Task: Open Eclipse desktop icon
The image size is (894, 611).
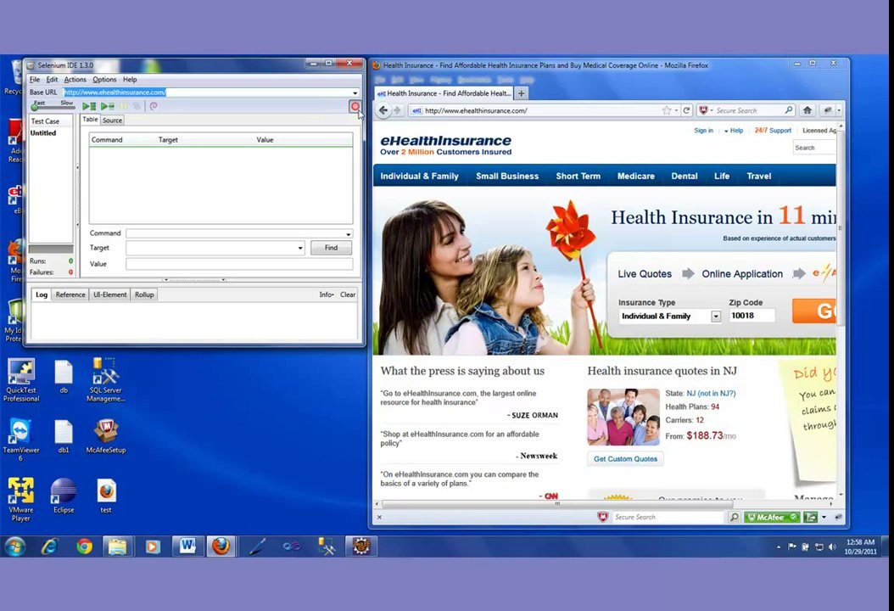Action: click(x=64, y=496)
